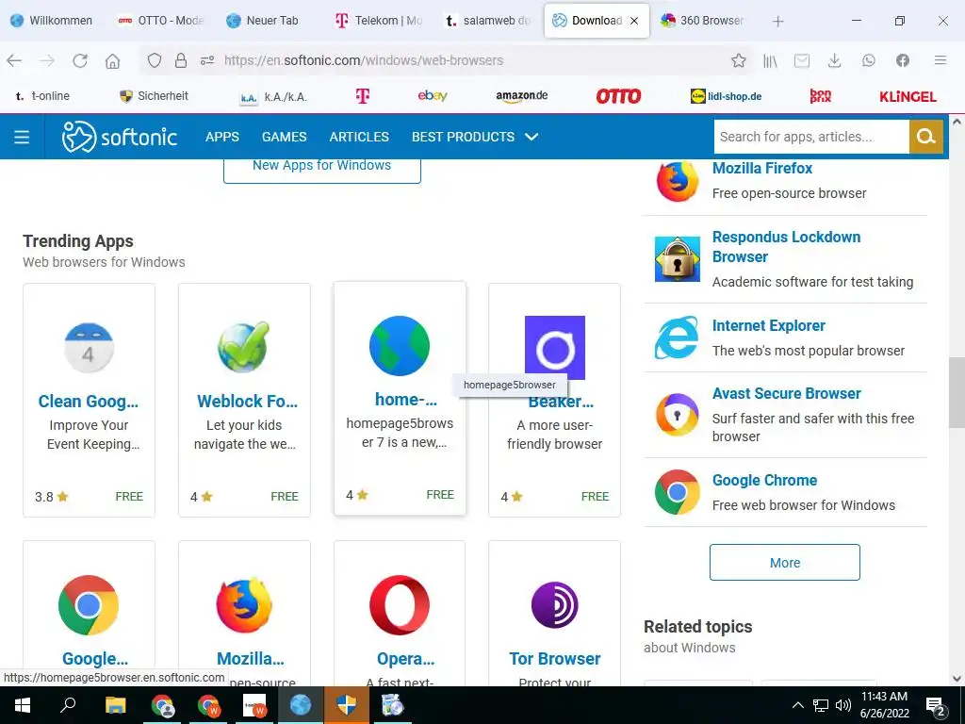Viewport: 965px width, 724px height.
Task: Click the Weblock Fo... card title
Action: (x=248, y=402)
